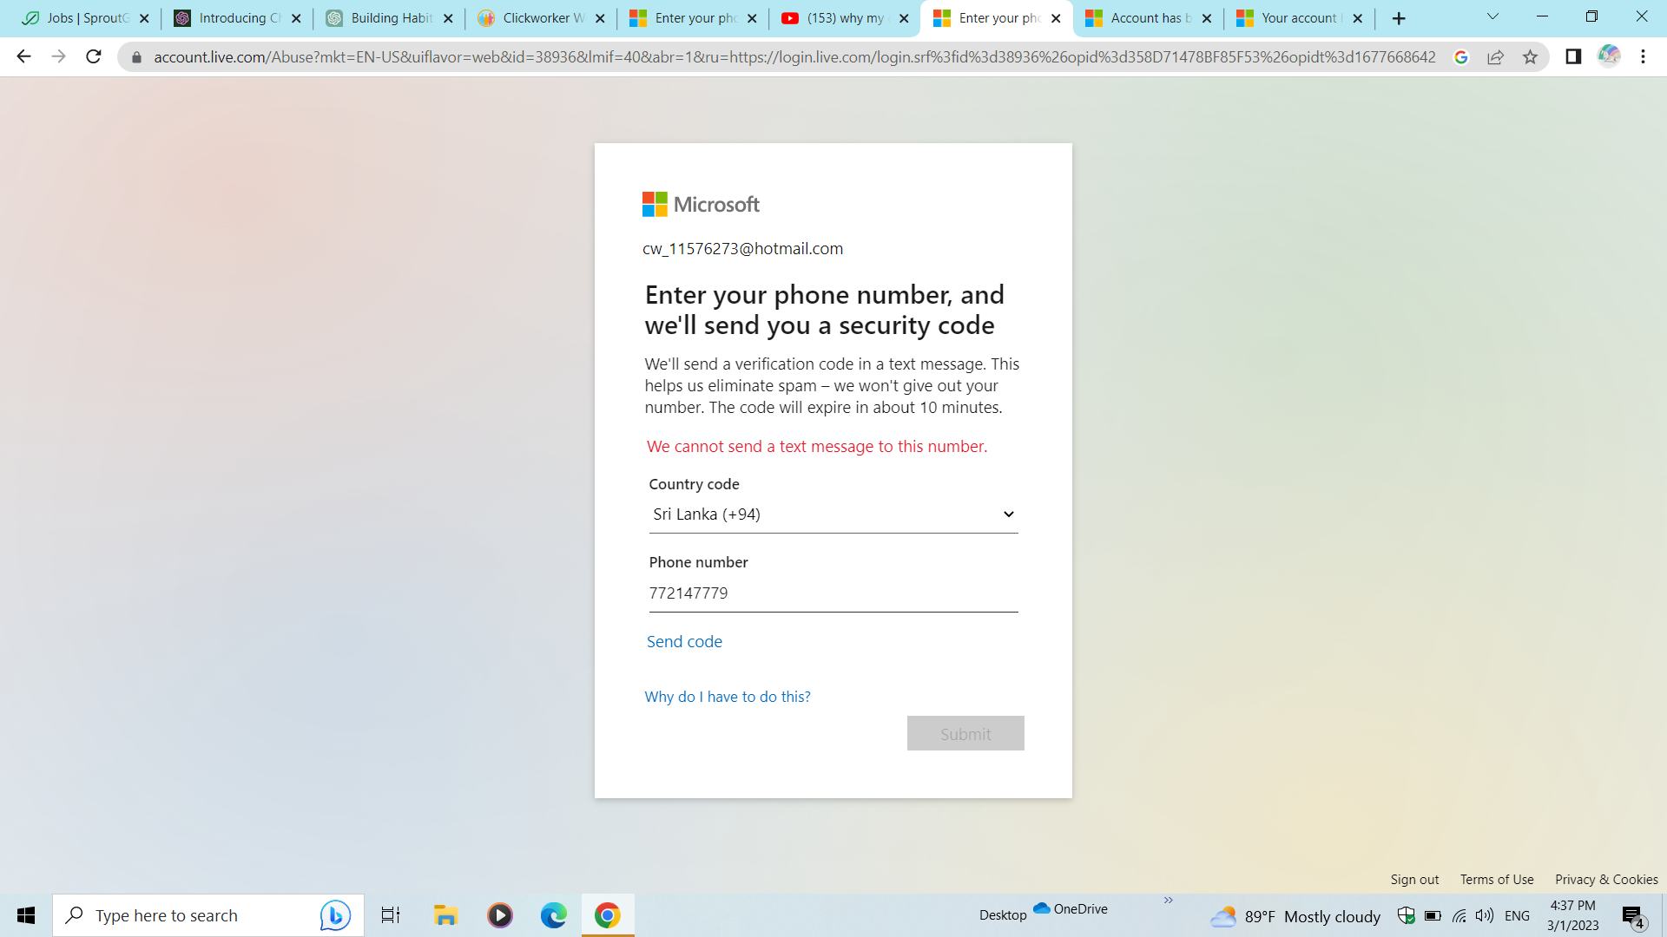Click the cw_11576273@hotmail.com email text
1667x937 pixels.
click(x=742, y=249)
